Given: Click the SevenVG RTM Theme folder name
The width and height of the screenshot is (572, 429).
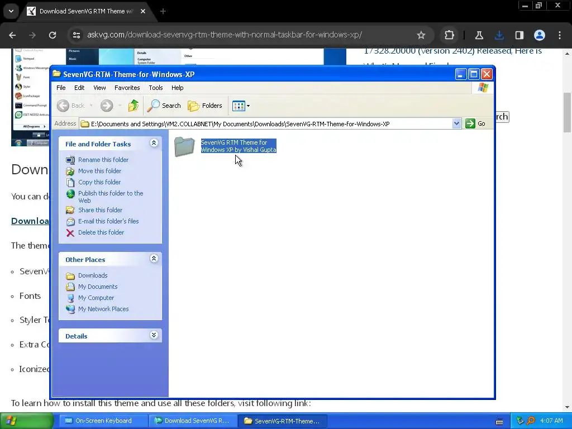Looking at the screenshot, I should point(239,146).
